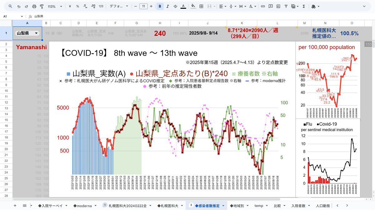Open text rotation dropdown
This screenshot has height=210, width=375.
tap(252, 6)
